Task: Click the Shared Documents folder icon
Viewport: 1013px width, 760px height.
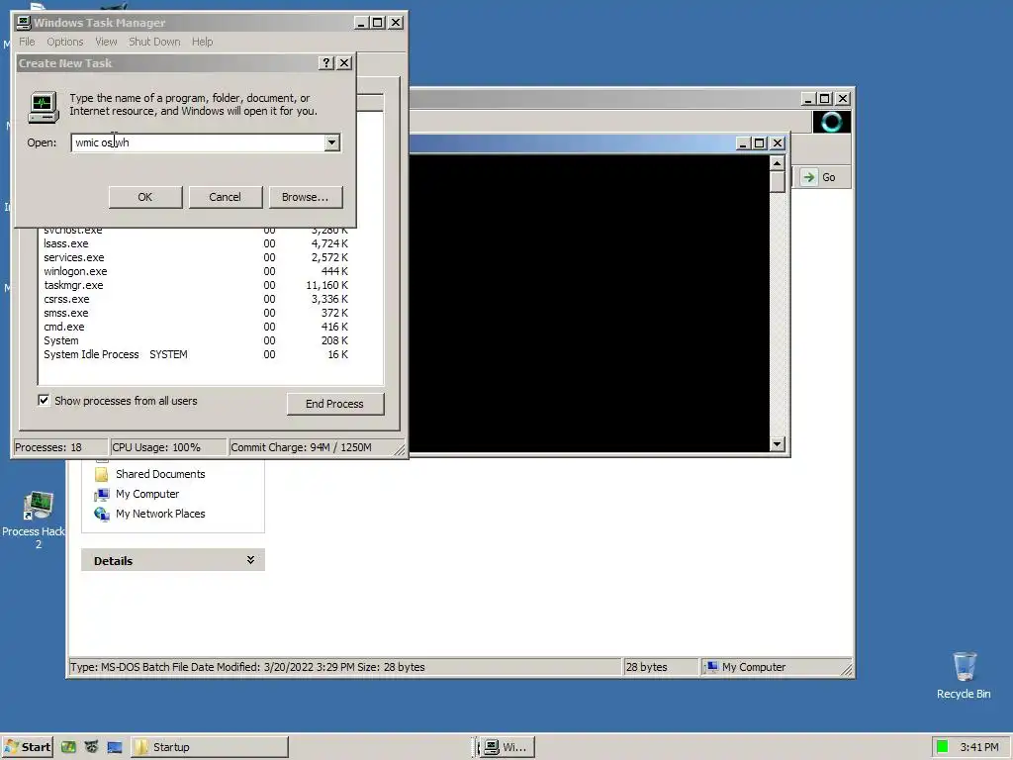Action: [x=102, y=474]
